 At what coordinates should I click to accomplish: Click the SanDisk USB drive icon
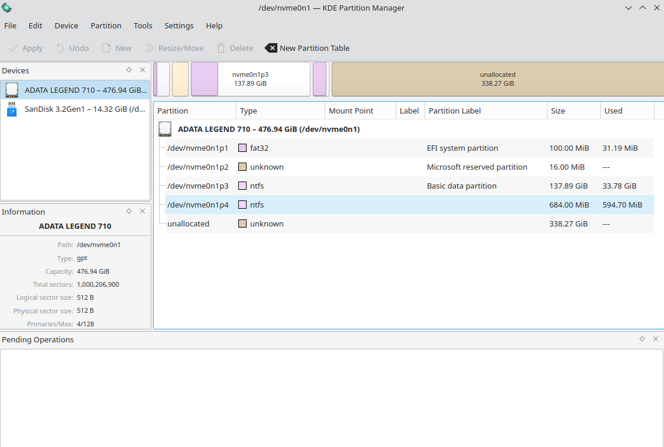12,109
